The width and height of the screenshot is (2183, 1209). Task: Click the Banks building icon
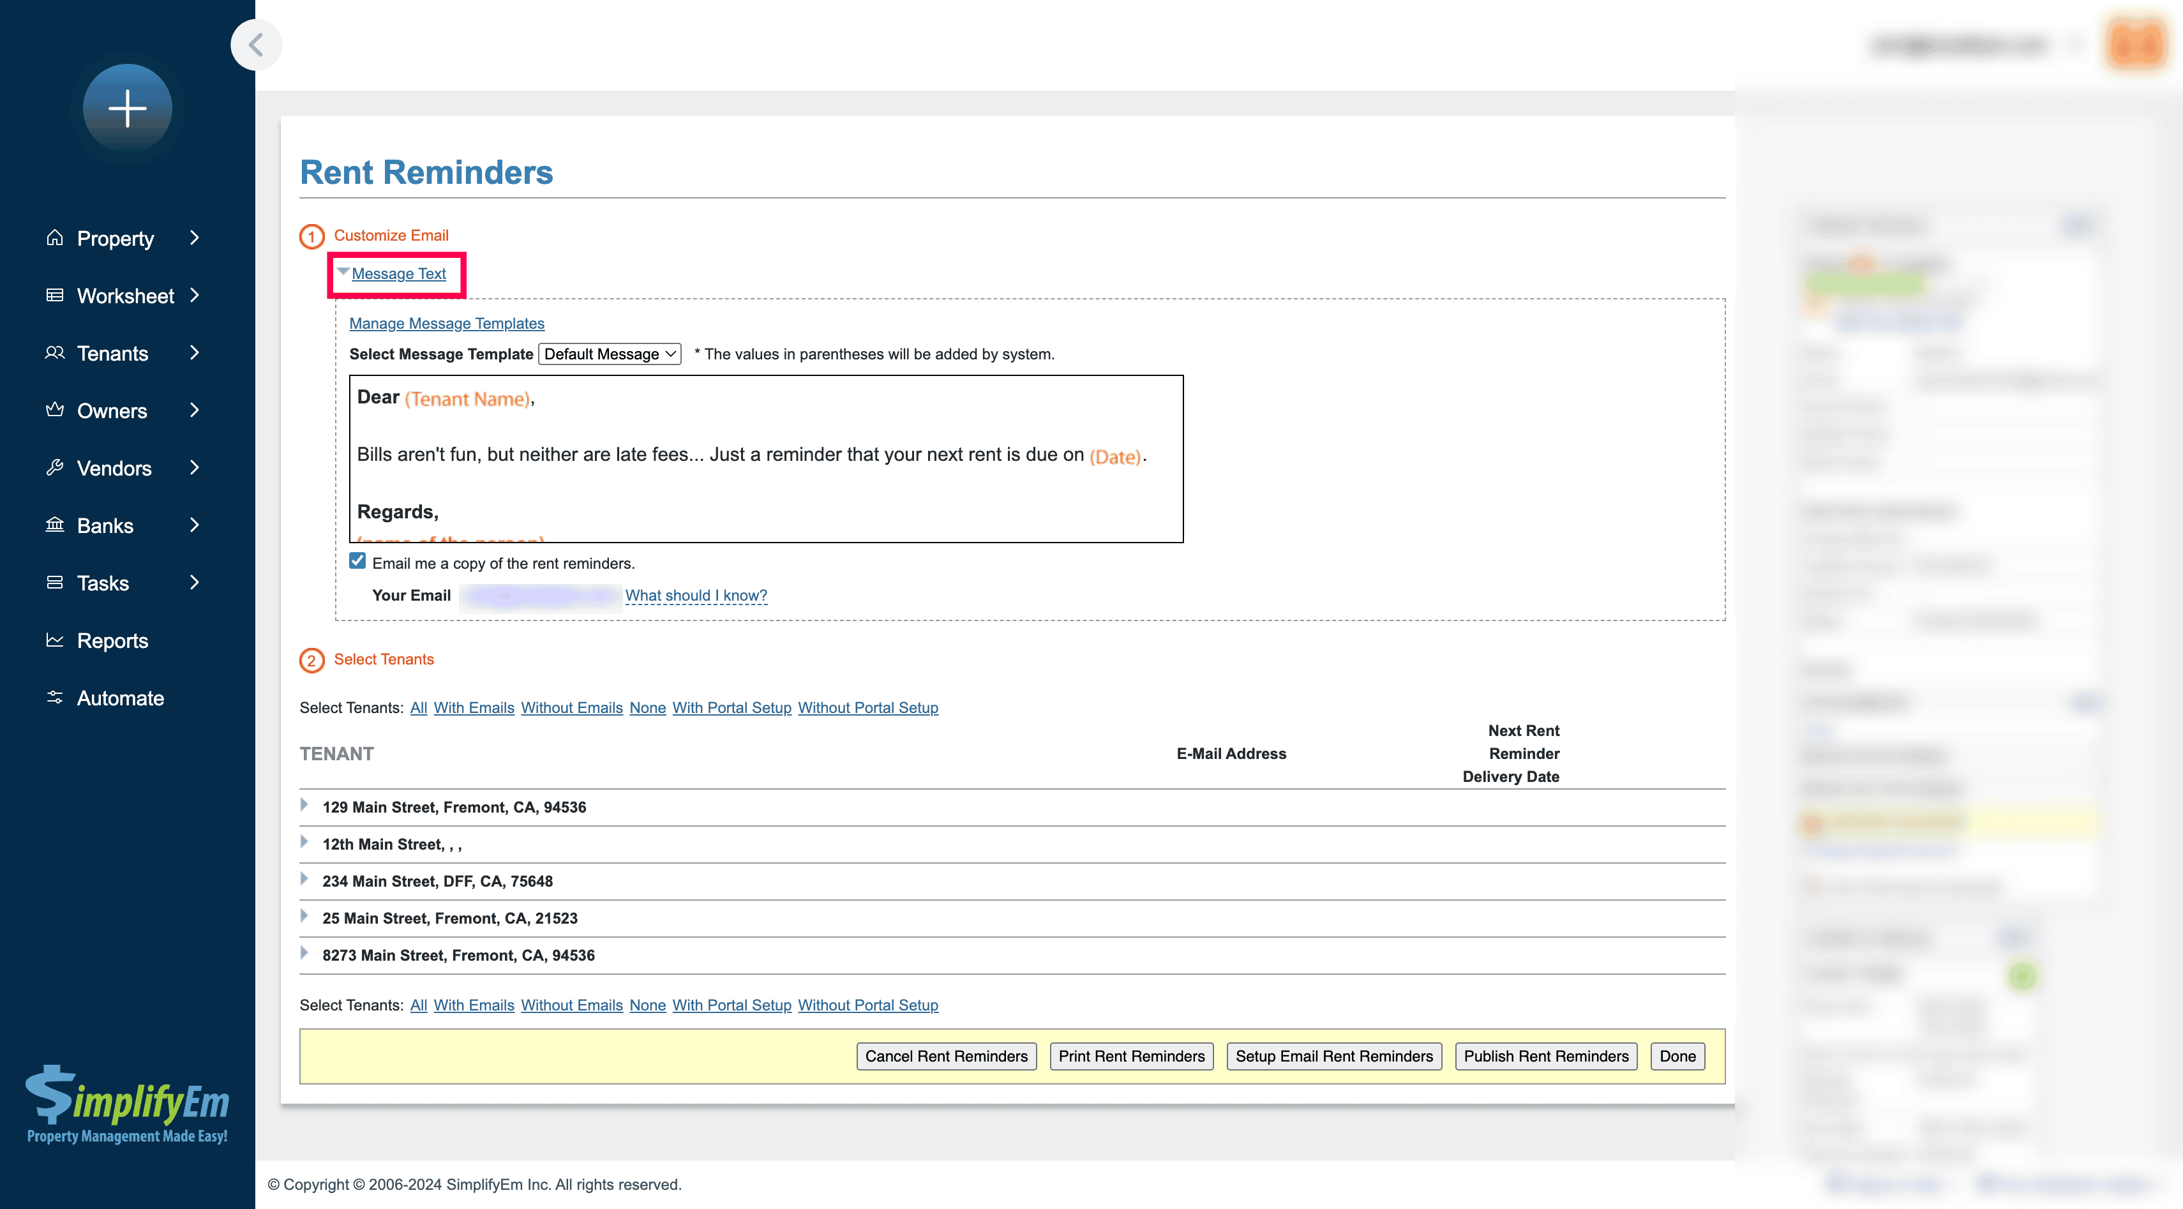tap(55, 525)
